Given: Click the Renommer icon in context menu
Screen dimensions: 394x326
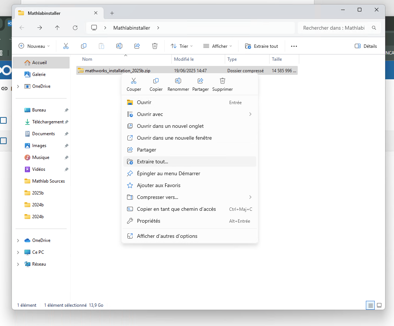Looking at the screenshot, I should tap(178, 81).
